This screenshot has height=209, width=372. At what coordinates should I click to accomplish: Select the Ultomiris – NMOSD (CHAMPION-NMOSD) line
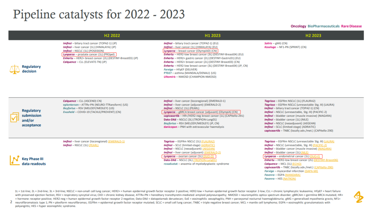(x=190, y=77)
